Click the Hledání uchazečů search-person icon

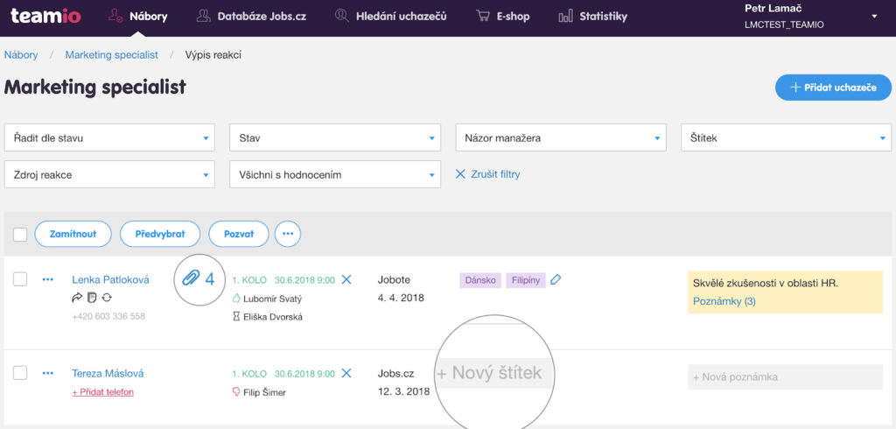click(x=342, y=16)
